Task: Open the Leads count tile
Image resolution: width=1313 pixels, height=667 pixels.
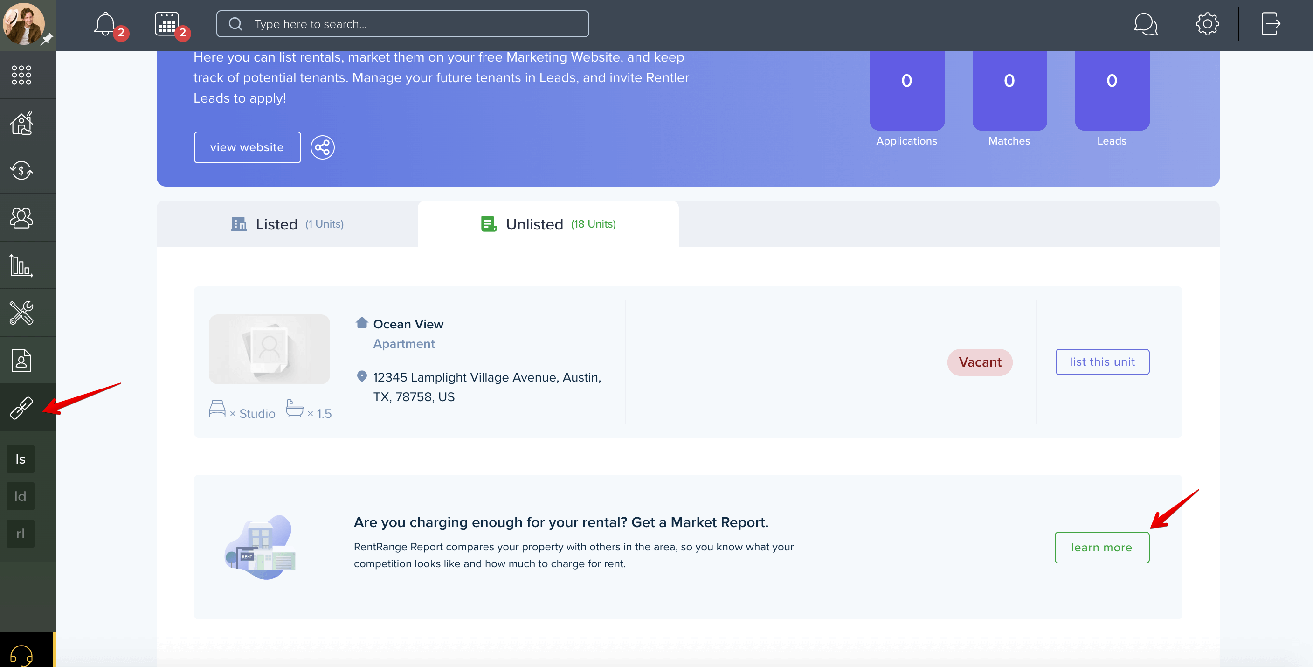Action: 1112,91
